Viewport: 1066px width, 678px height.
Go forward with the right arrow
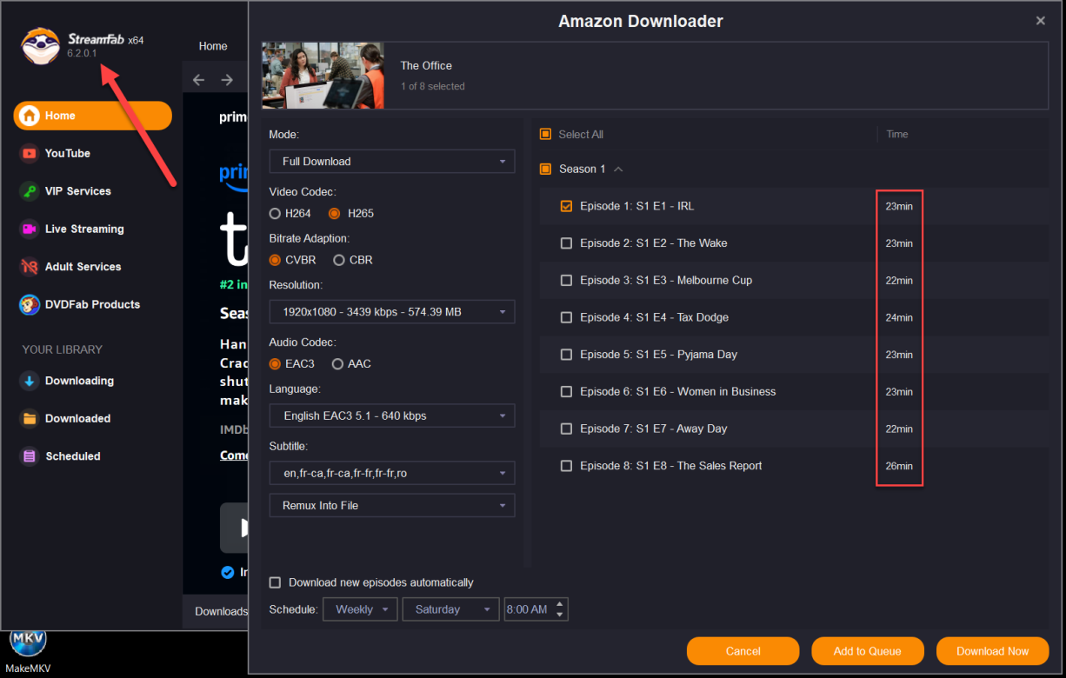click(x=227, y=80)
